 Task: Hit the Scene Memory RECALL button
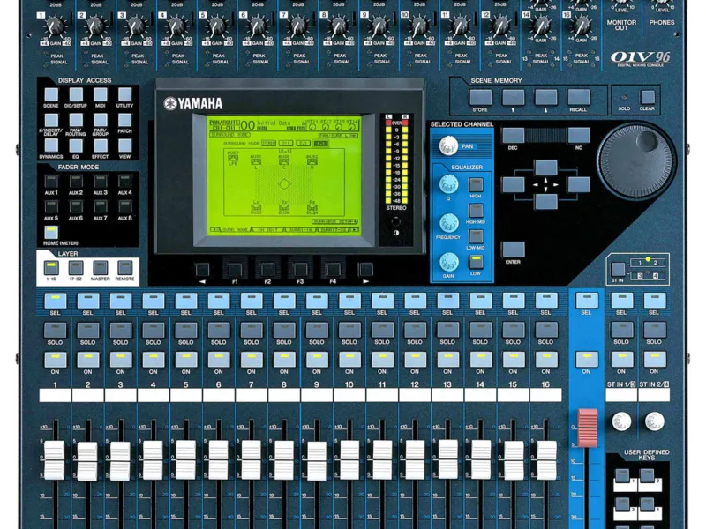click(x=579, y=97)
